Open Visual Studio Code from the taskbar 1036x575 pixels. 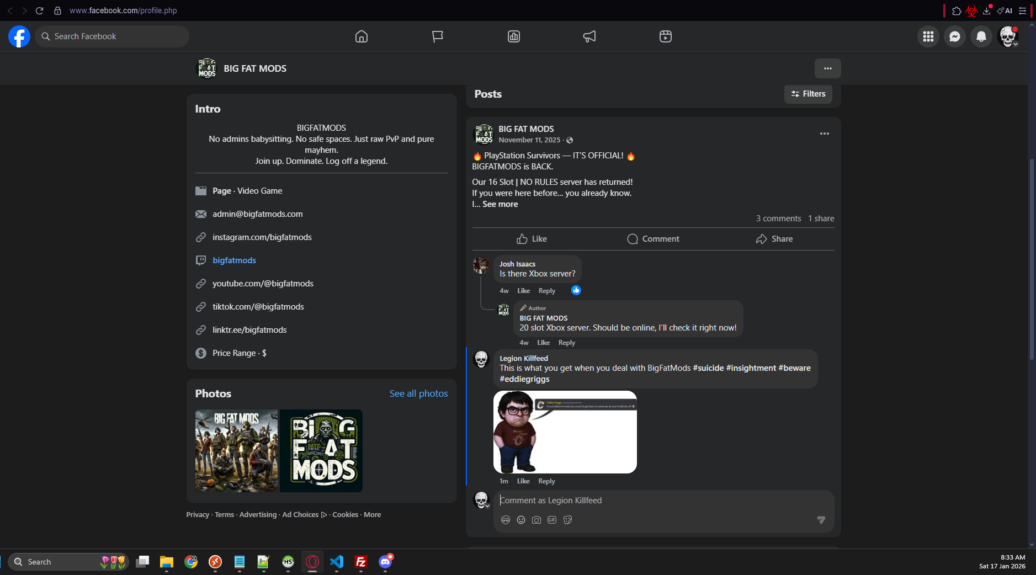(337, 562)
